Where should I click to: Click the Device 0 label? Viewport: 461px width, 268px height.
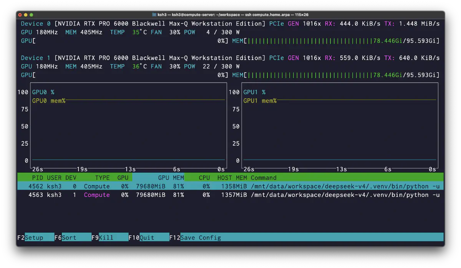(x=36, y=24)
